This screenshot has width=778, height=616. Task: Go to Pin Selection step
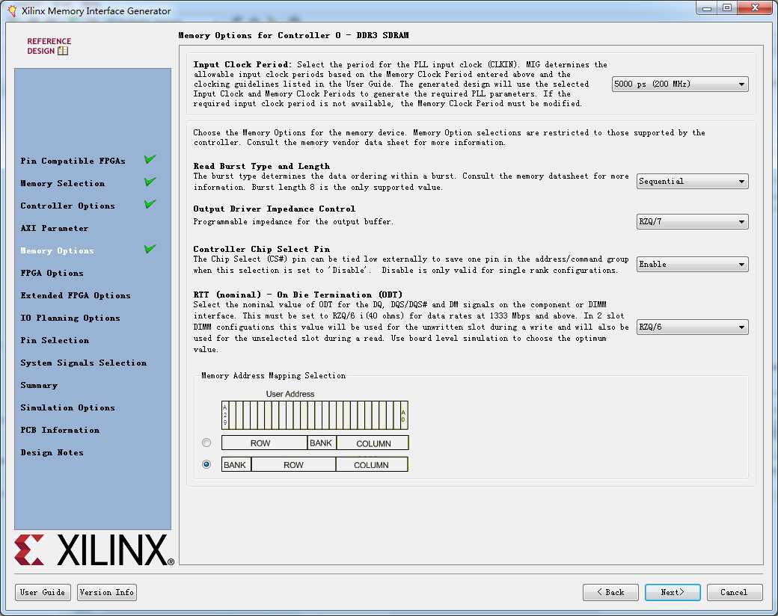pos(55,340)
